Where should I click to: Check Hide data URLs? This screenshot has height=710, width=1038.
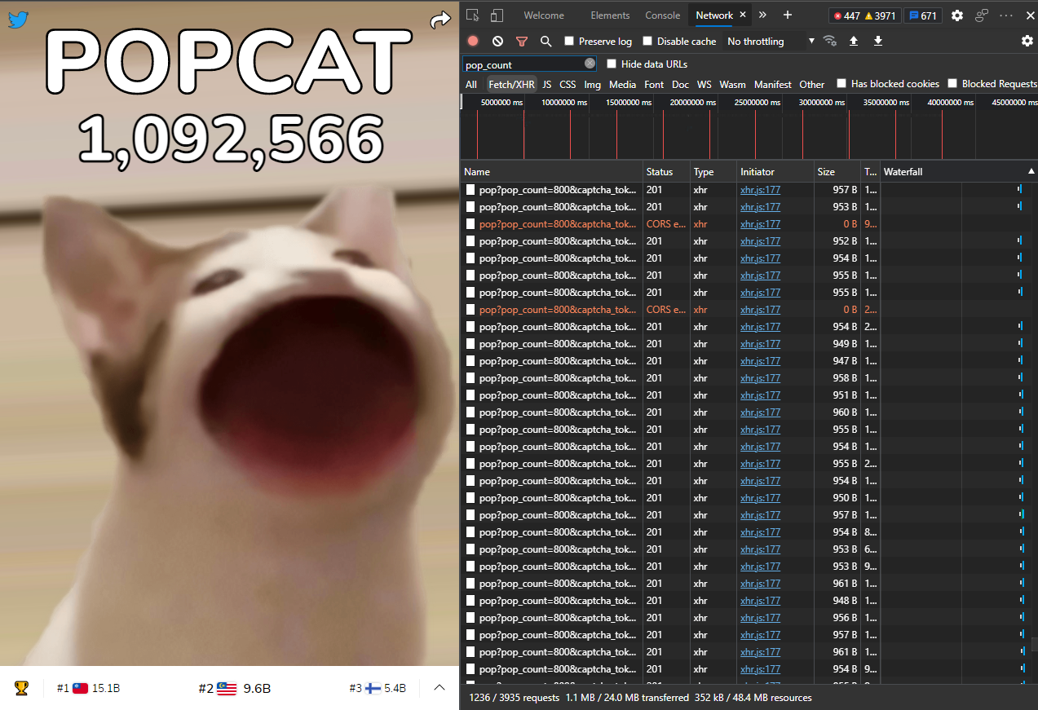tap(612, 64)
